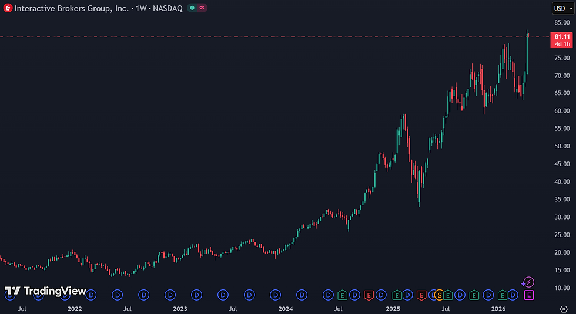The image size is (576, 314).
Task: Click the 60.00 price axis label
Action: 562,111
